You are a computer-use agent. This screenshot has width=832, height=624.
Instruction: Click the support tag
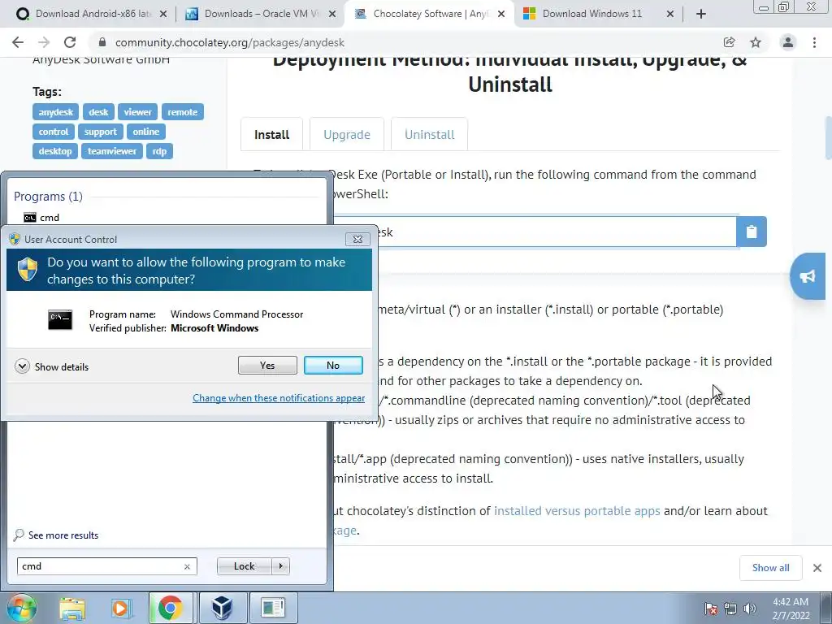click(x=100, y=132)
